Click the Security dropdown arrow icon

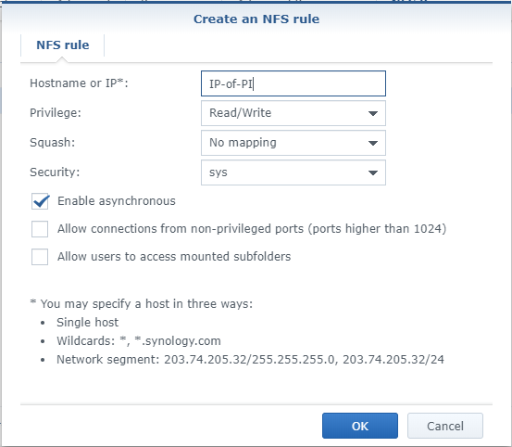(372, 172)
